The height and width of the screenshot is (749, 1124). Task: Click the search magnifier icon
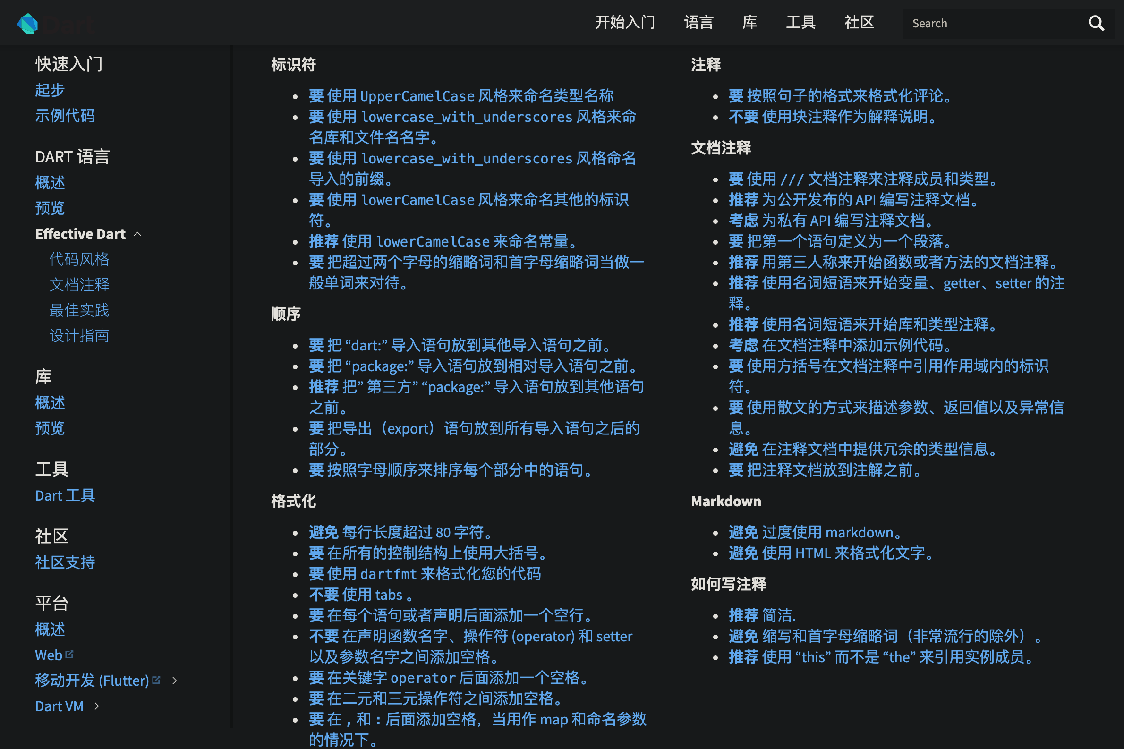tap(1096, 23)
